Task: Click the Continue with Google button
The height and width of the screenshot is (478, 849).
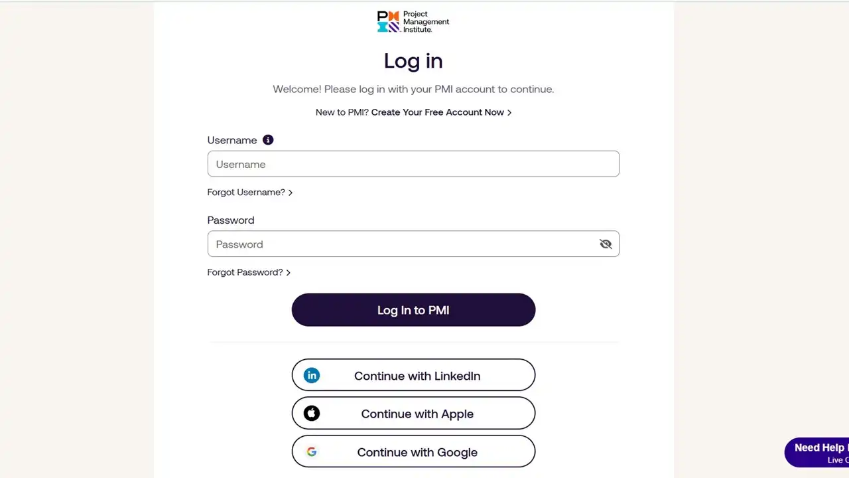Action: coord(413,451)
